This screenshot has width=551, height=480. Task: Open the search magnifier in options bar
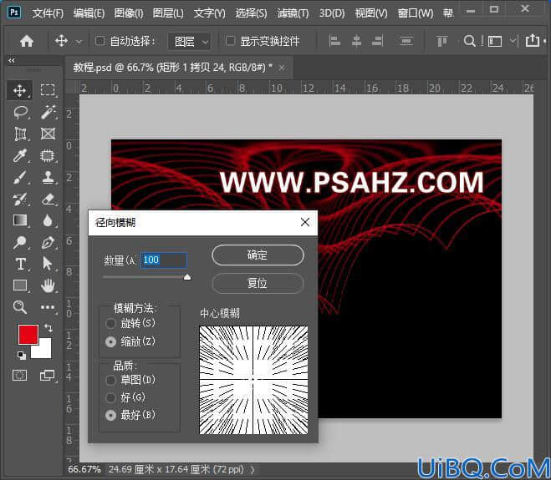(469, 41)
